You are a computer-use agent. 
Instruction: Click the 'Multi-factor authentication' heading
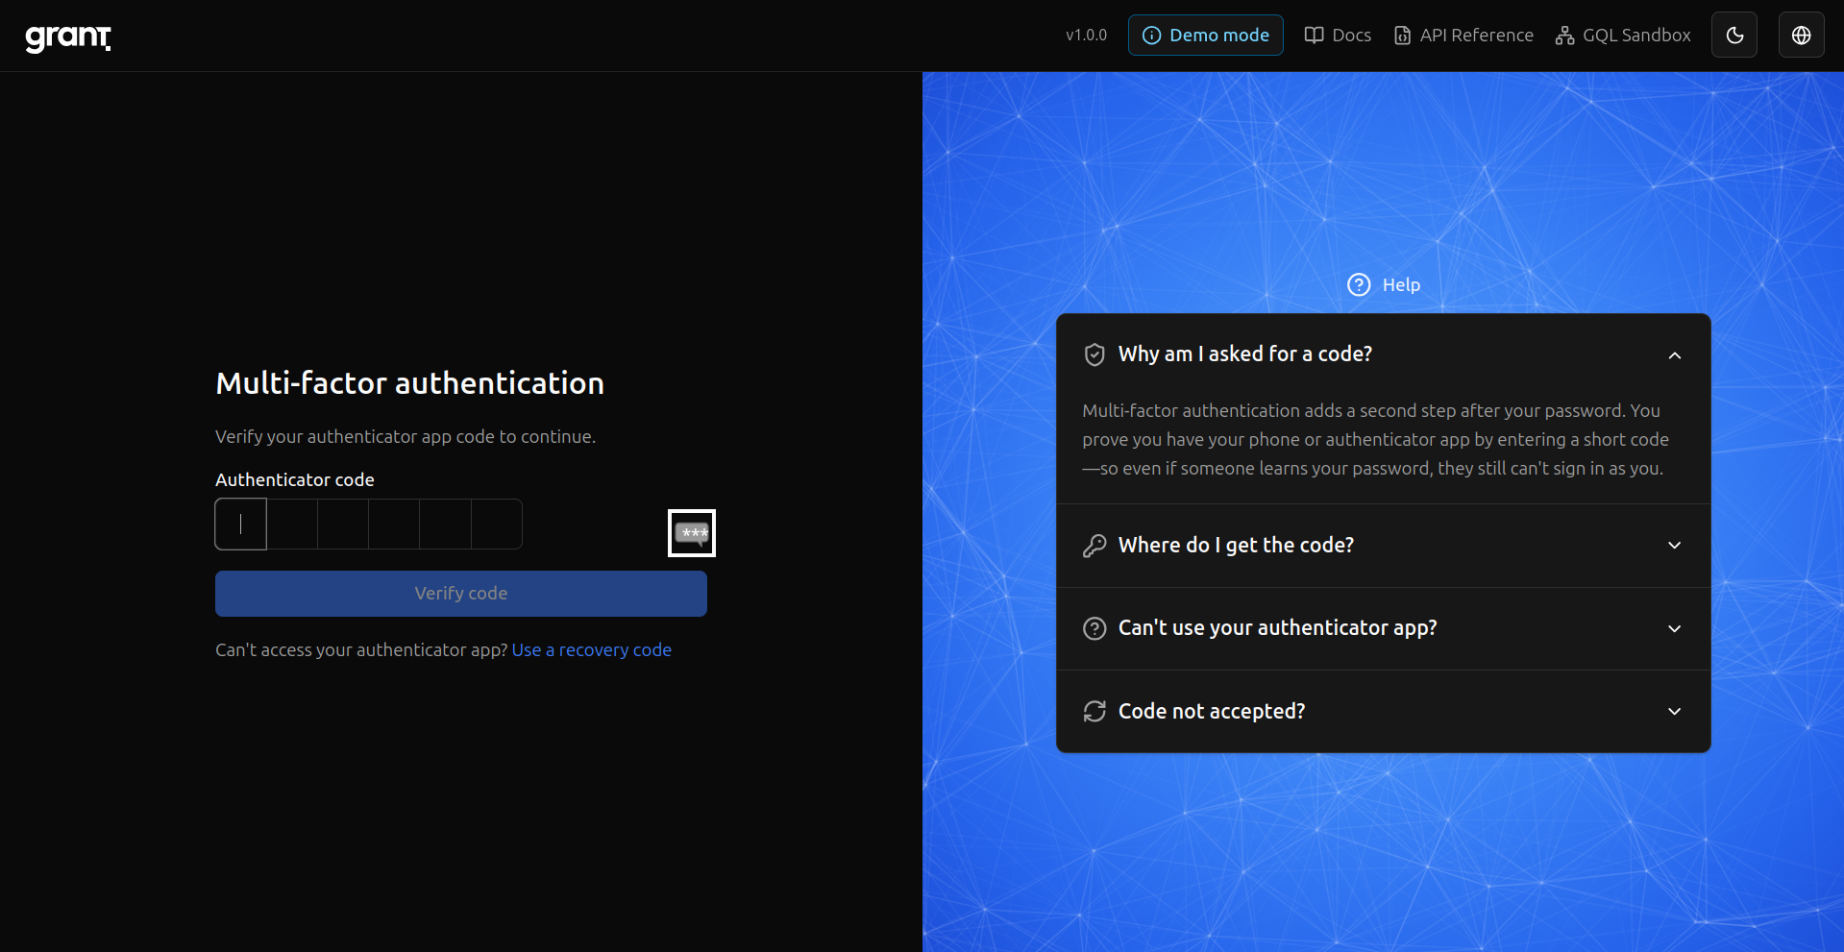(409, 383)
